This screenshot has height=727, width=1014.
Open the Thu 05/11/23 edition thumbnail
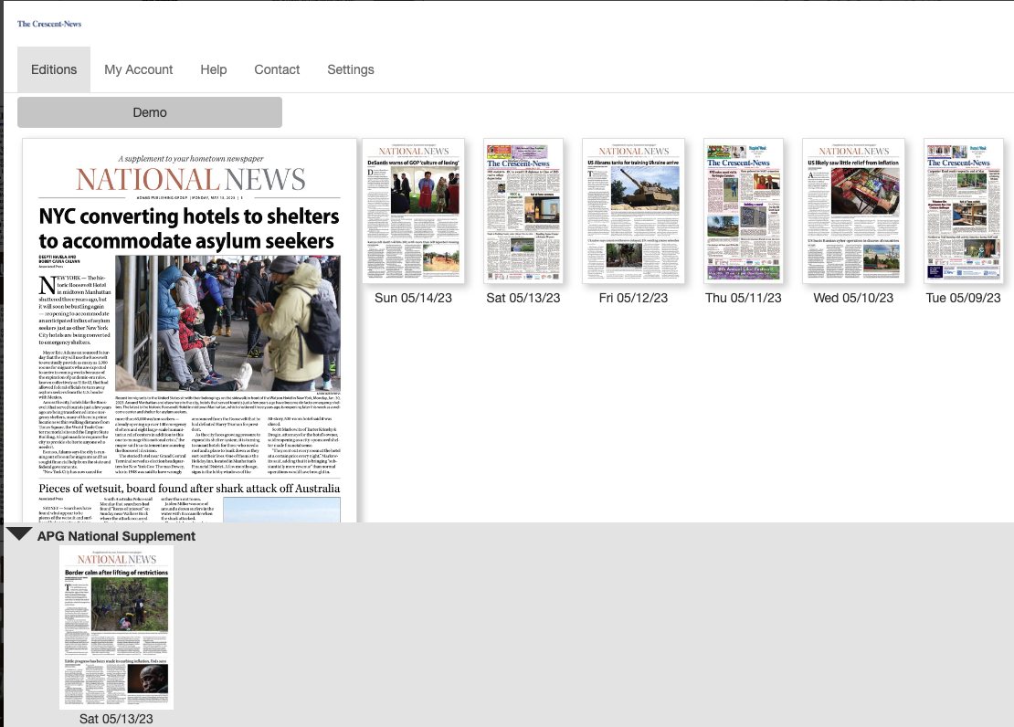[743, 211]
